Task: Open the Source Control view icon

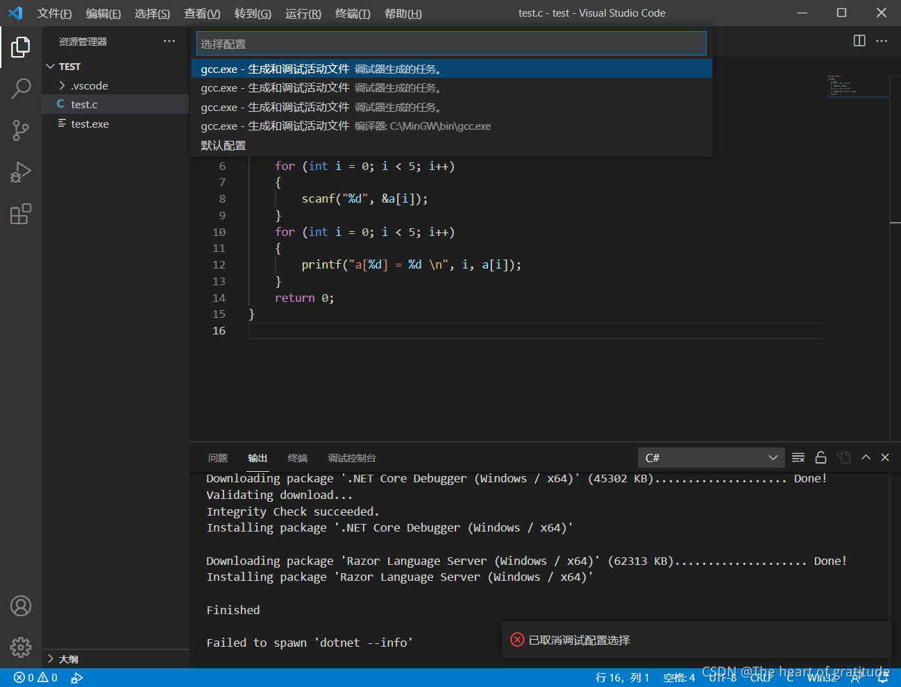Action: point(21,130)
